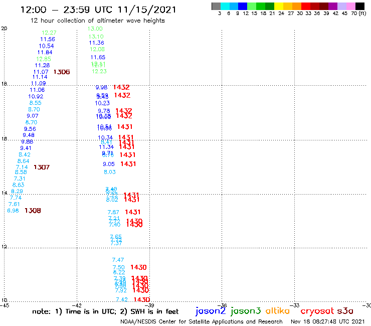Click the 6.98 value beside 1308
Image resolution: width=371 pixels, height=326 pixels.
point(13,211)
